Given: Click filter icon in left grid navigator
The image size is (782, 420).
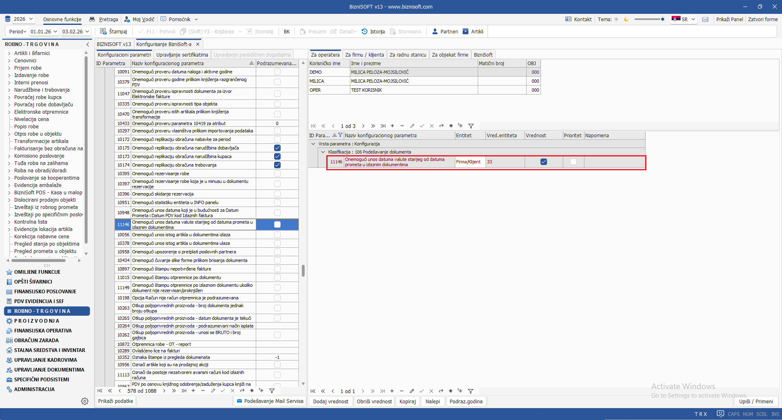Looking at the screenshot, I should click(x=272, y=391).
